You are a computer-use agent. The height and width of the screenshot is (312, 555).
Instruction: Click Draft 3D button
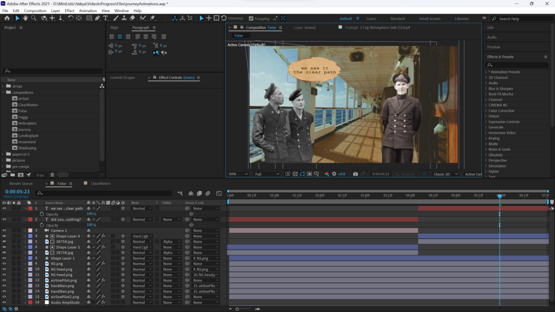[x=404, y=174]
